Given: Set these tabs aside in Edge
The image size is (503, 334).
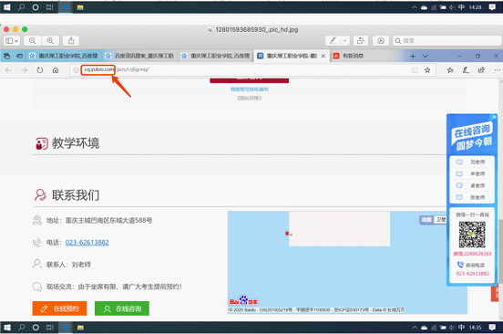Looking at the screenshot, I should (19, 56).
